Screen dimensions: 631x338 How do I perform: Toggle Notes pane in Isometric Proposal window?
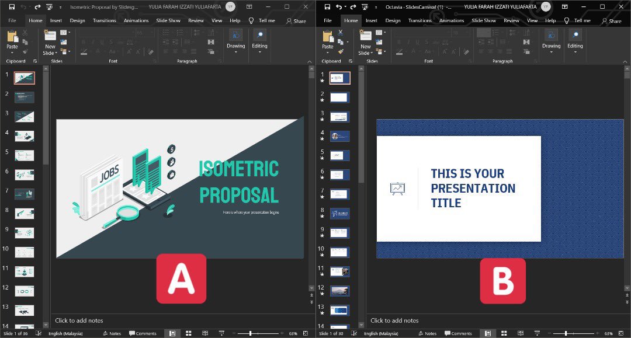point(112,333)
